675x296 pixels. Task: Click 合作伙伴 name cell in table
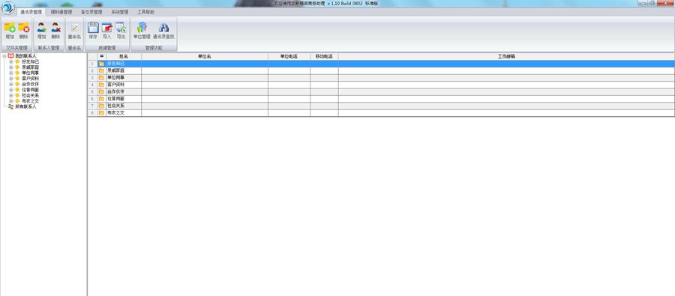coord(124,91)
